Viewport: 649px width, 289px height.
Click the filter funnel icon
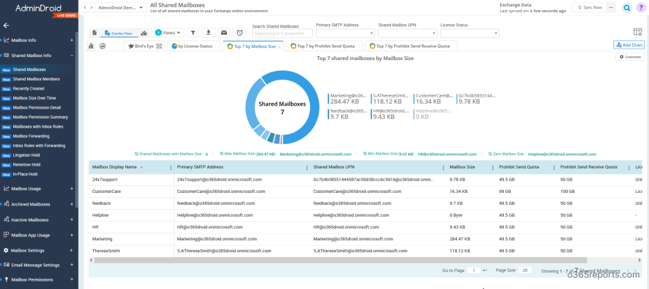pos(193,33)
